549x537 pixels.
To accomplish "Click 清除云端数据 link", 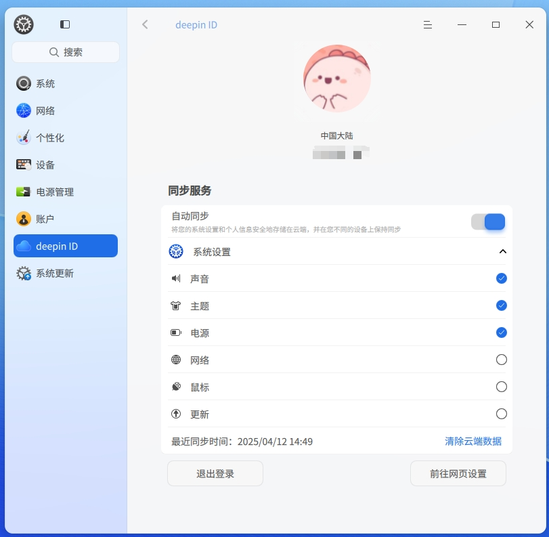I will (473, 441).
